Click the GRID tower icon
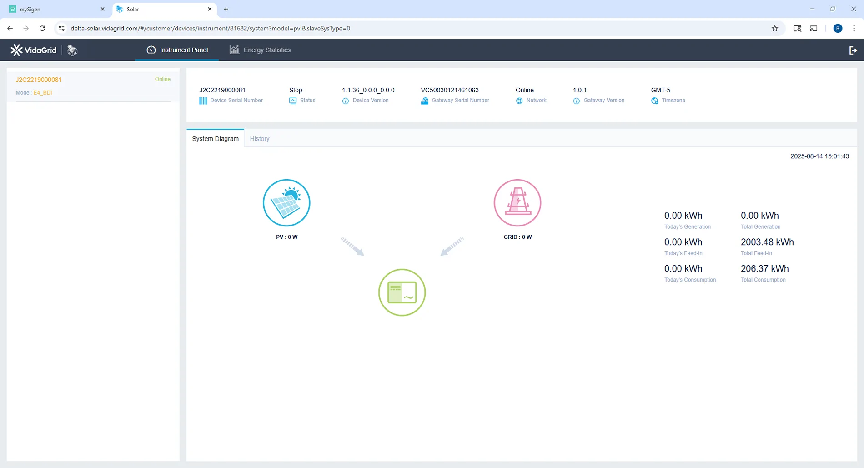The image size is (864, 468). click(x=517, y=203)
